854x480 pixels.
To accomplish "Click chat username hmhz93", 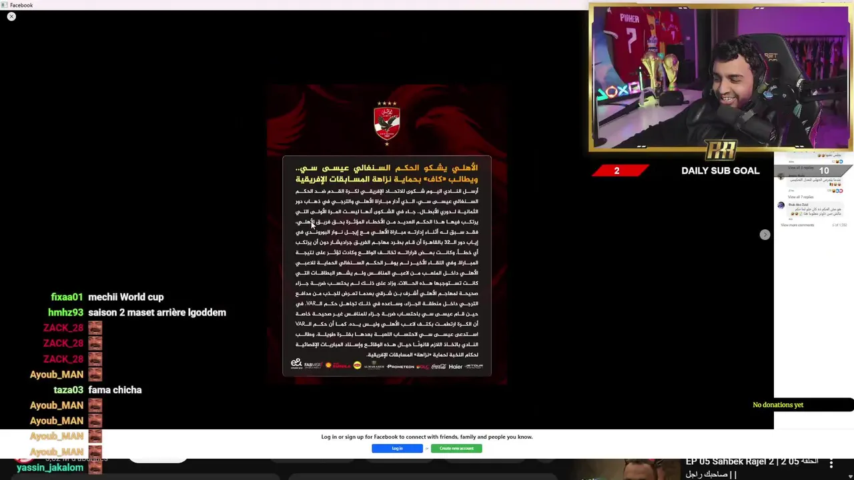I will tap(65, 313).
